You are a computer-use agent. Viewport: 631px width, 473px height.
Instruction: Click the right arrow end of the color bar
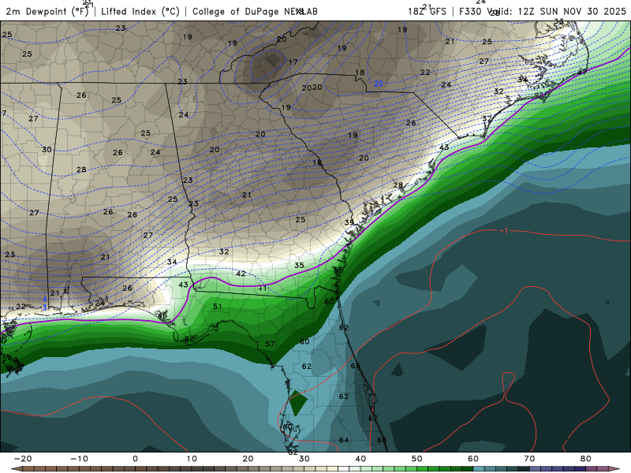[616, 469]
